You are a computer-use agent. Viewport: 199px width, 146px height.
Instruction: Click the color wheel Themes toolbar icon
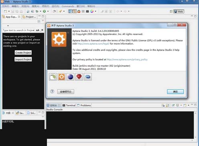[x=92, y=11]
